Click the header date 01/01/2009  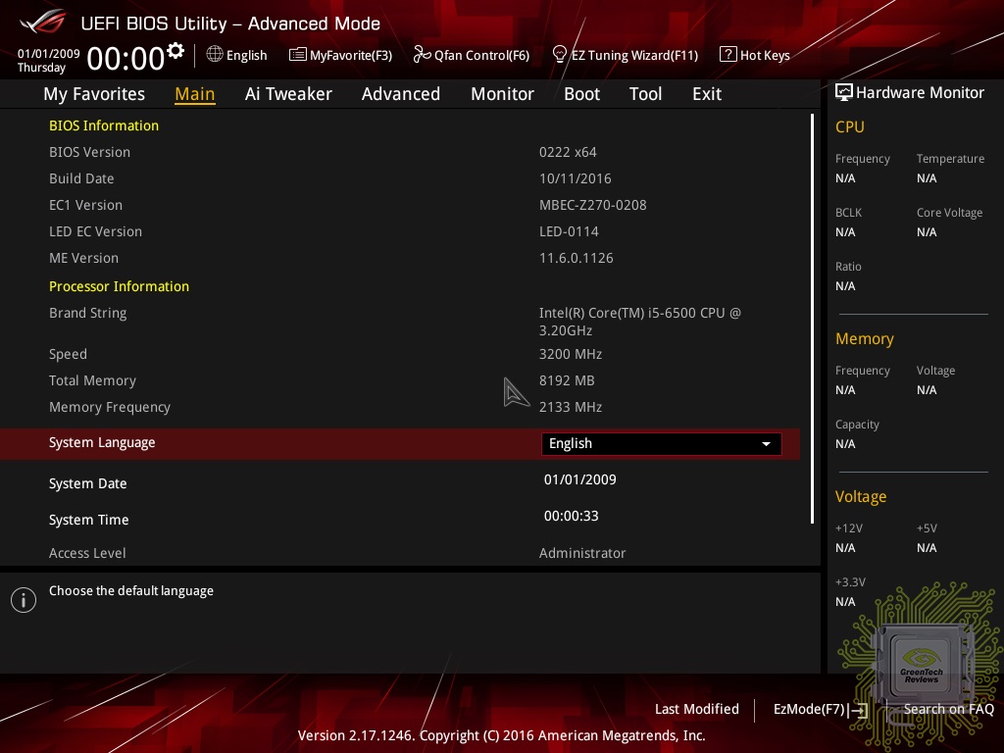[49, 54]
